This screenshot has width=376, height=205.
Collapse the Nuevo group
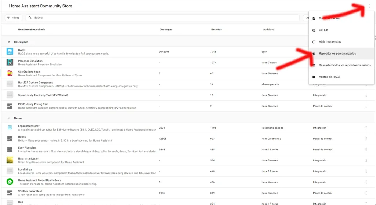point(9,118)
